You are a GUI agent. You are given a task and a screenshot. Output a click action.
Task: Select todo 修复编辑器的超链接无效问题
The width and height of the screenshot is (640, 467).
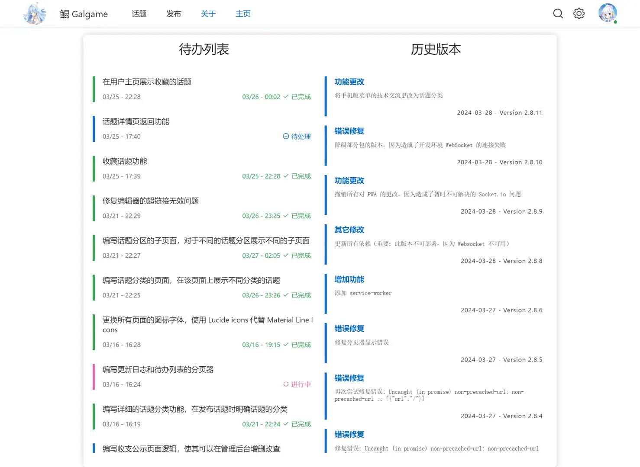(151, 201)
